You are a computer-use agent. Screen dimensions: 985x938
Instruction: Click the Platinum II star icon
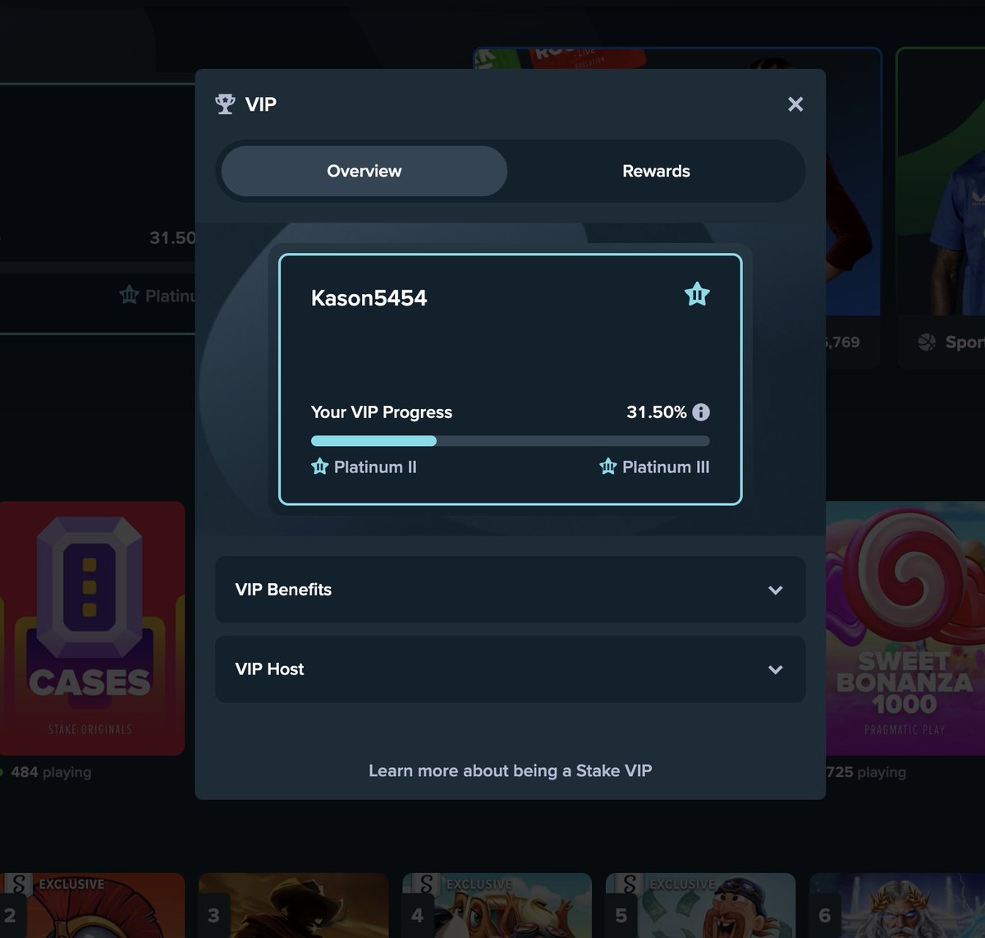[x=319, y=467]
